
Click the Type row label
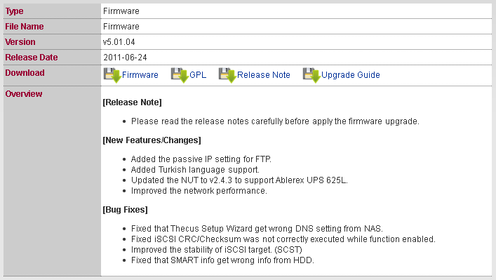point(14,11)
